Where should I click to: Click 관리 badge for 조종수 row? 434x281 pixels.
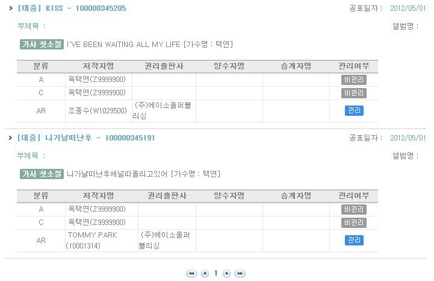pyautogui.click(x=354, y=111)
